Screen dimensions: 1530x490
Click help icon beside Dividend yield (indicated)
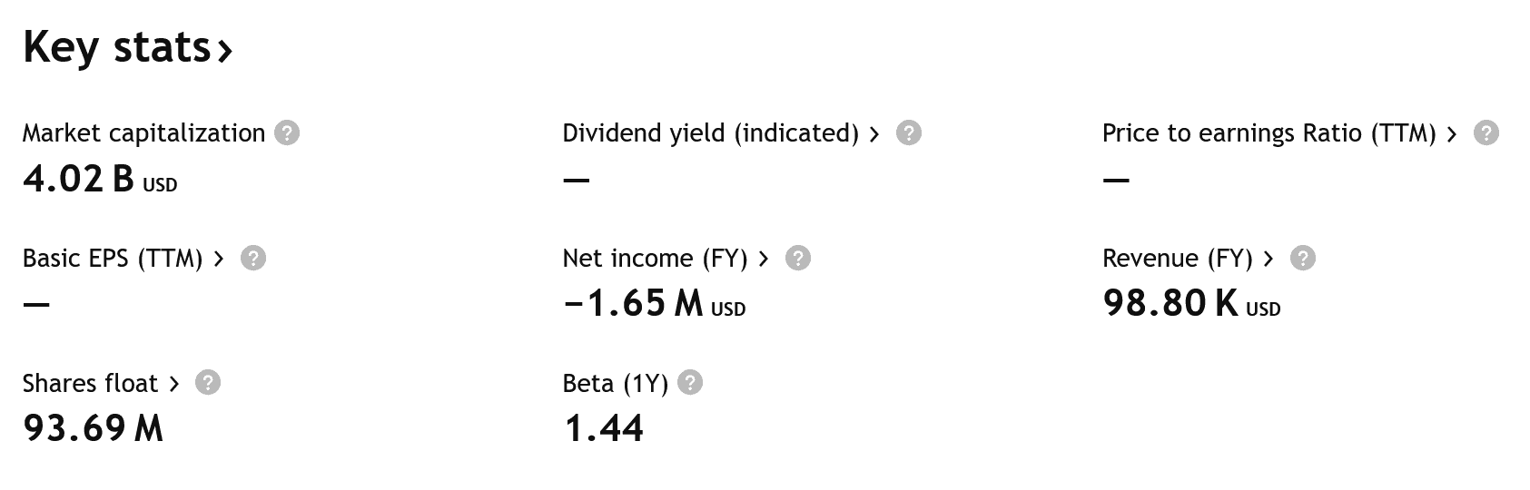[x=909, y=133]
